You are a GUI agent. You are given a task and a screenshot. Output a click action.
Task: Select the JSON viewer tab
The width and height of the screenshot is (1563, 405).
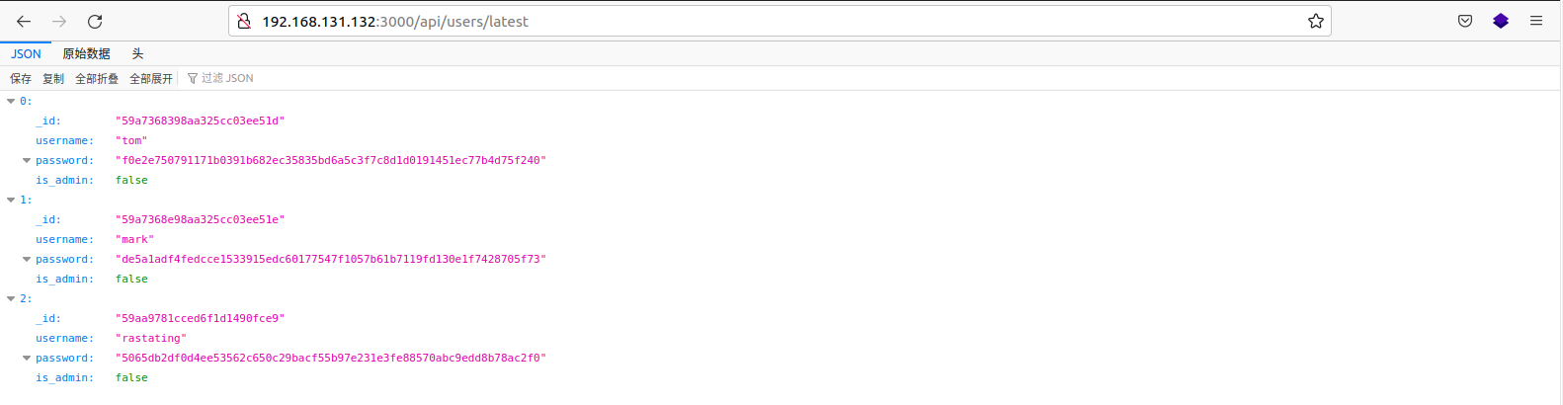click(26, 53)
